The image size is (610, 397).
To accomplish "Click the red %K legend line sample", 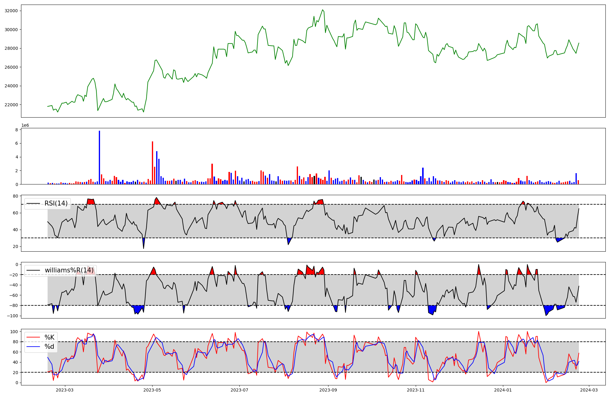I will pos(33,337).
